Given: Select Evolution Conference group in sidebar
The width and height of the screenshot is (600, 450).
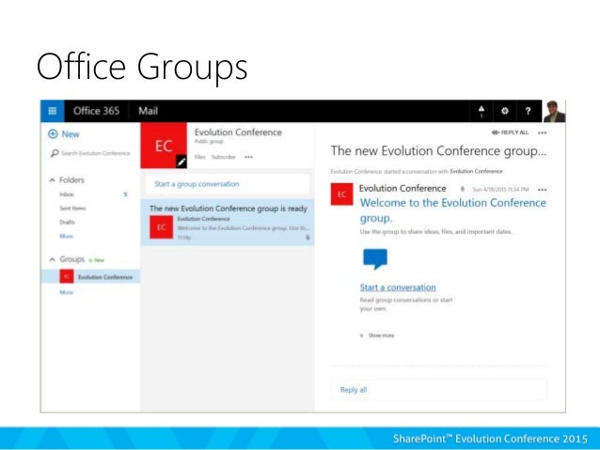Looking at the screenshot, I should click(90, 276).
